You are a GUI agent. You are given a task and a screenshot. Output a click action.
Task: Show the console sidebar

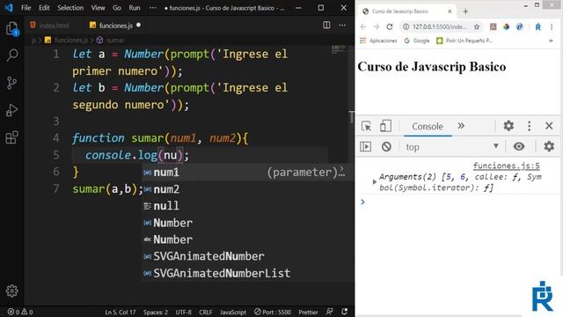pyautogui.click(x=366, y=147)
